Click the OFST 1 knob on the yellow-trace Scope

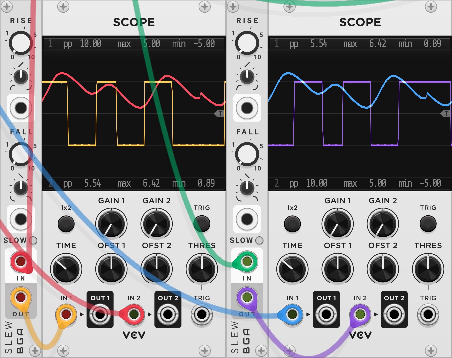click(111, 269)
